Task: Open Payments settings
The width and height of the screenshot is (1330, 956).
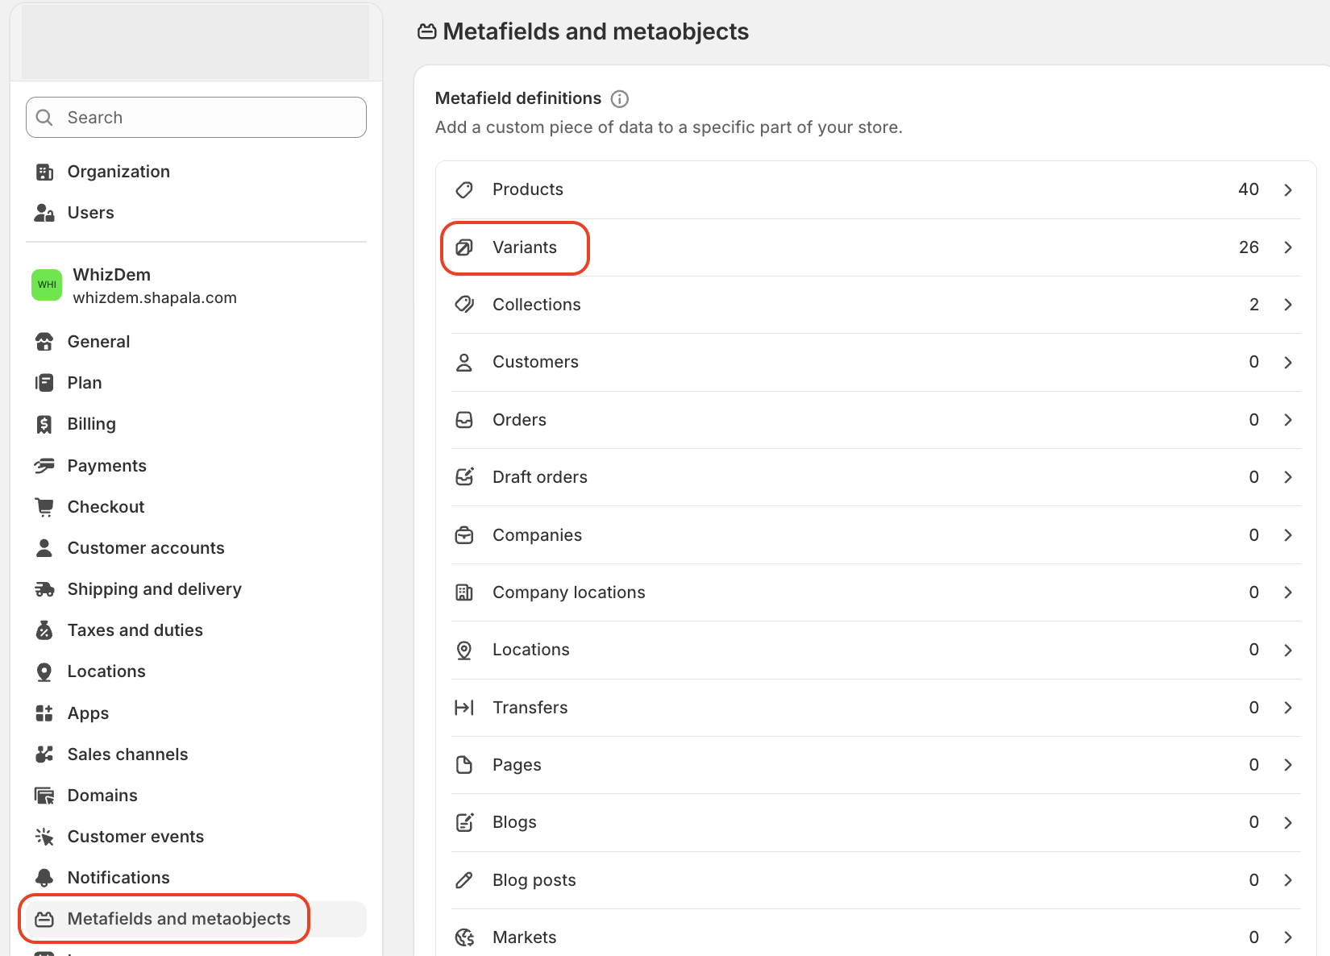Action: (196, 466)
